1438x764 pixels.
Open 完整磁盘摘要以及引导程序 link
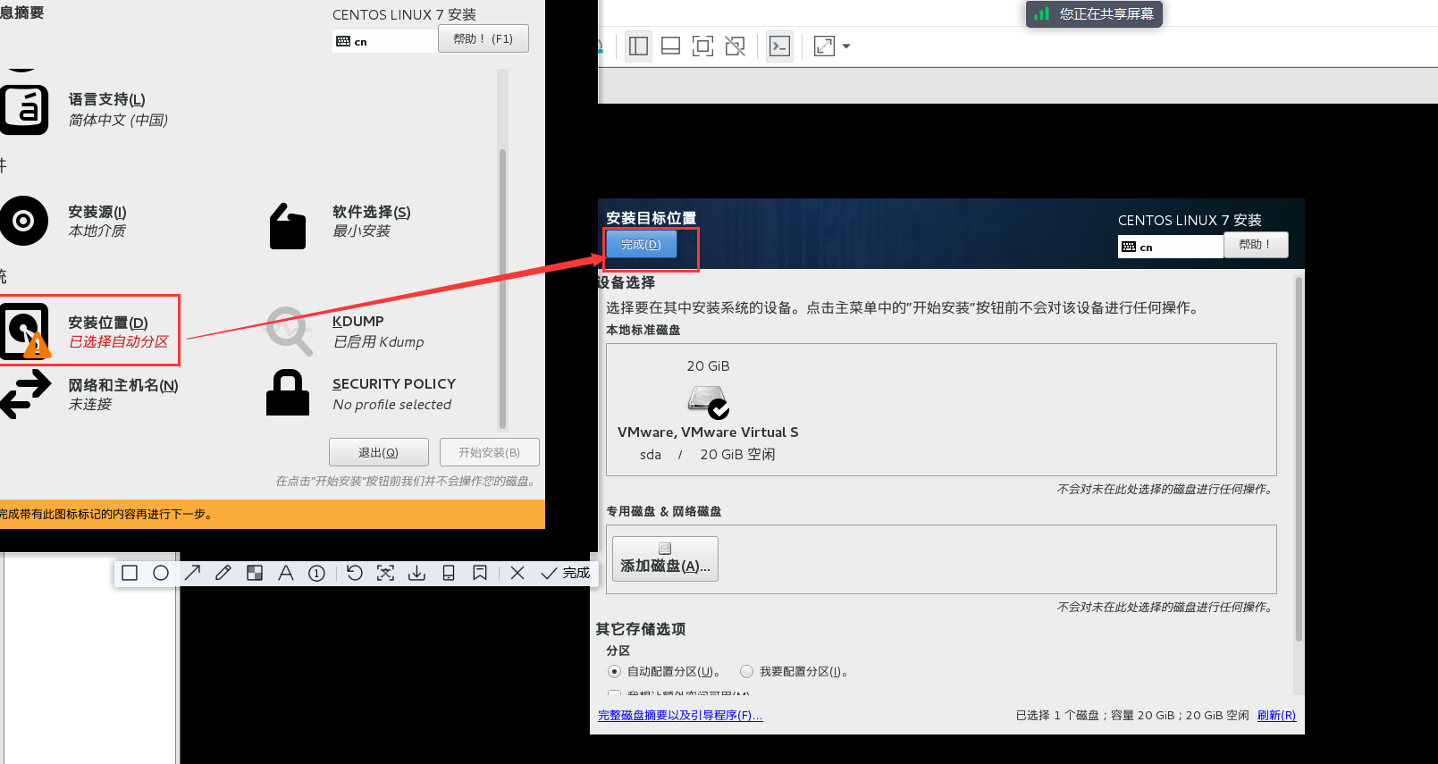pos(680,715)
